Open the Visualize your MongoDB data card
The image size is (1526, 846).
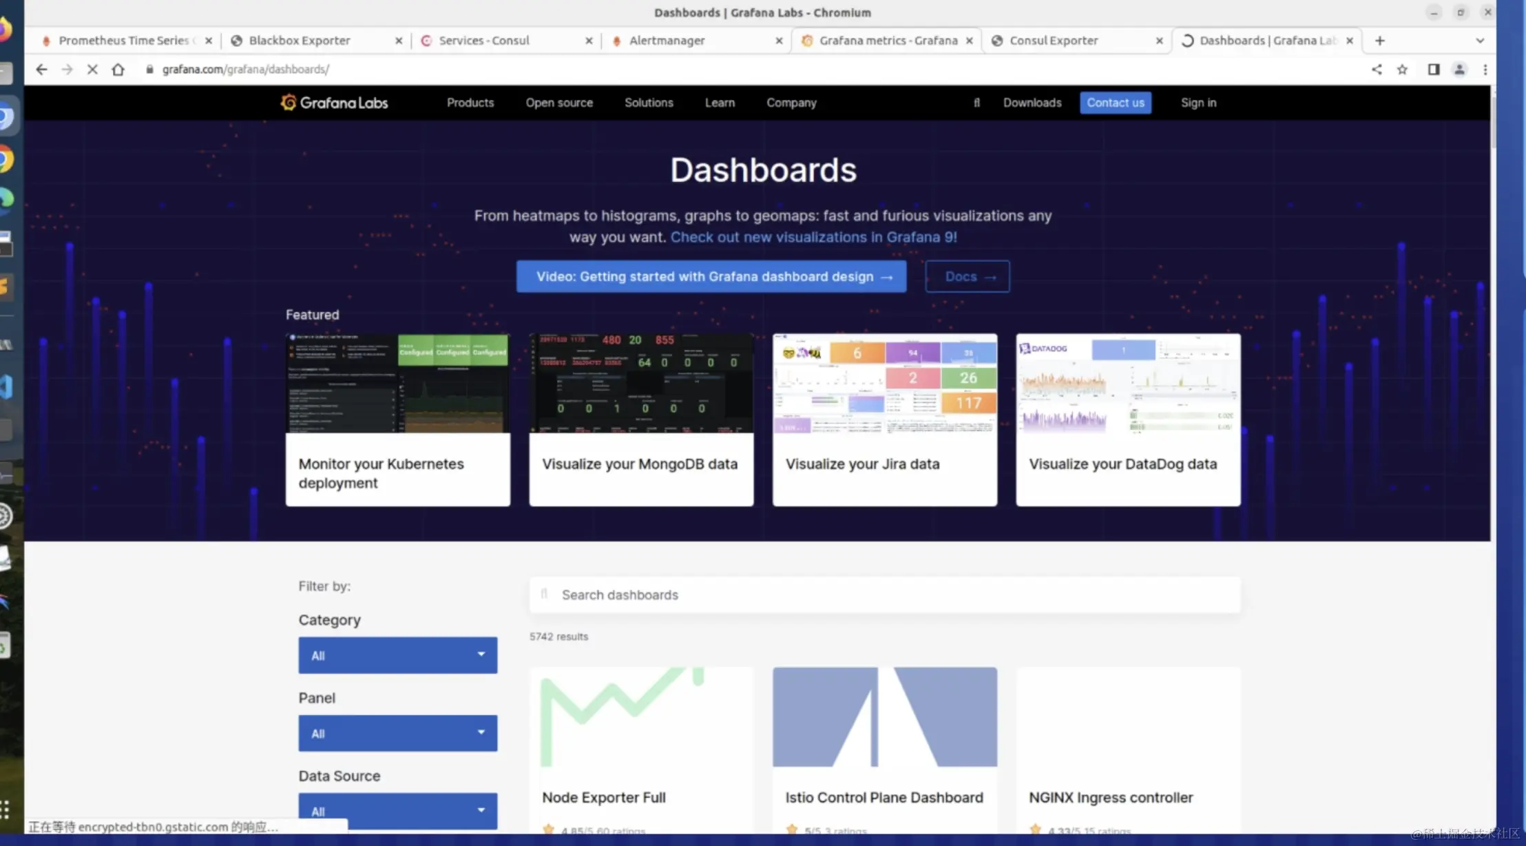pyautogui.click(x=641, y=420)
